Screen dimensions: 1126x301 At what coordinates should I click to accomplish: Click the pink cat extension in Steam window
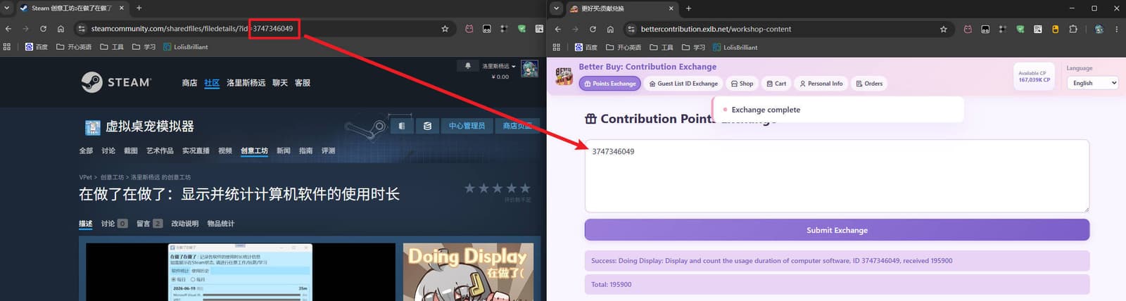pos(469,29)
